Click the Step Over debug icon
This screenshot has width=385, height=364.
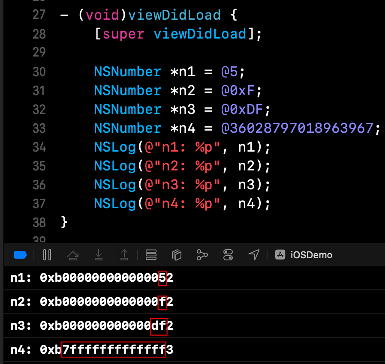click(x=73, y=255)
